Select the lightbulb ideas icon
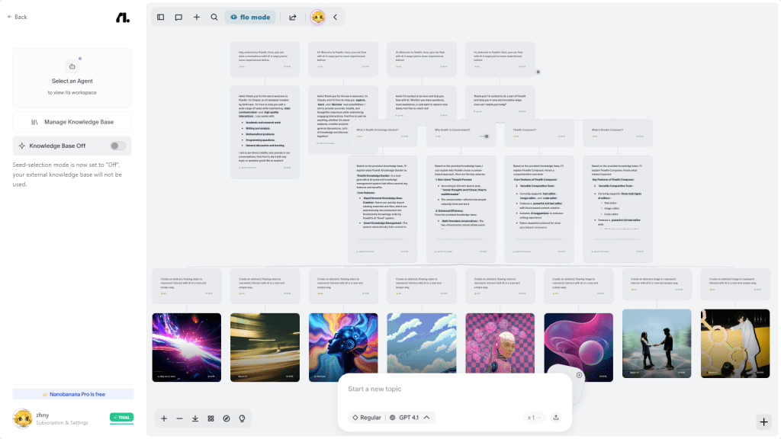The height and width of the screenshot is (439, 781). pyautogui.click(x=242, y=418)
